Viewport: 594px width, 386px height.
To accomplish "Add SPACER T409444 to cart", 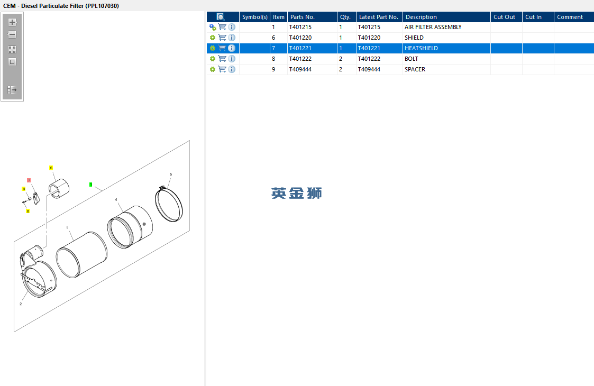I will 222,69.
